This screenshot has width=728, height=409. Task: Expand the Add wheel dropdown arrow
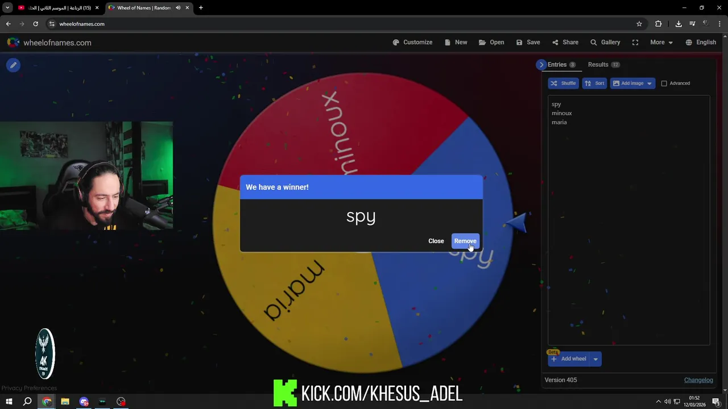coord(595,358)
